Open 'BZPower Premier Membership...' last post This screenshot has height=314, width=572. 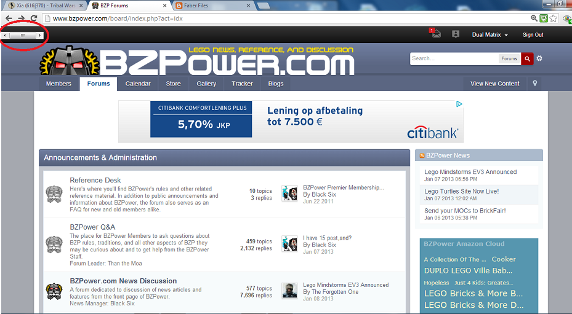tap(344, 187)
